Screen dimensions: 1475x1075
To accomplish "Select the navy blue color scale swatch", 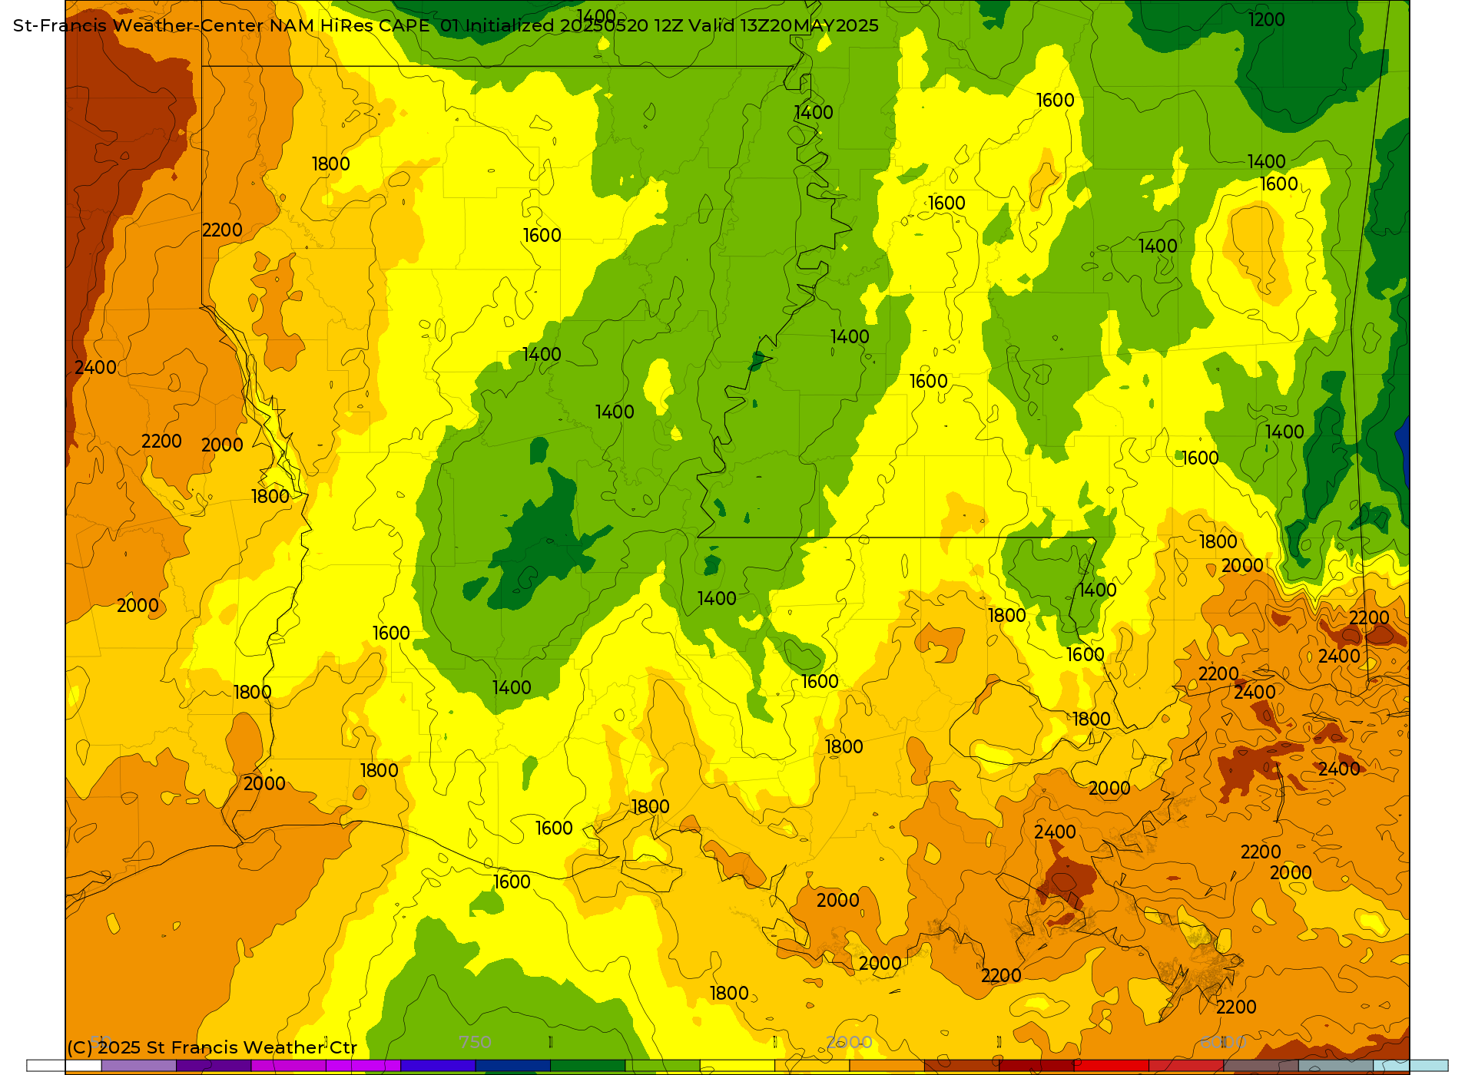I will pyautogui.click(x=512, y=1066).
